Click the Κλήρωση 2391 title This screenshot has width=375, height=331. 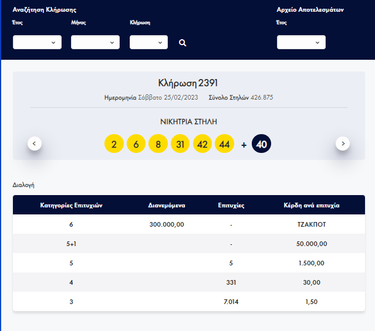(x=188, y=83)
